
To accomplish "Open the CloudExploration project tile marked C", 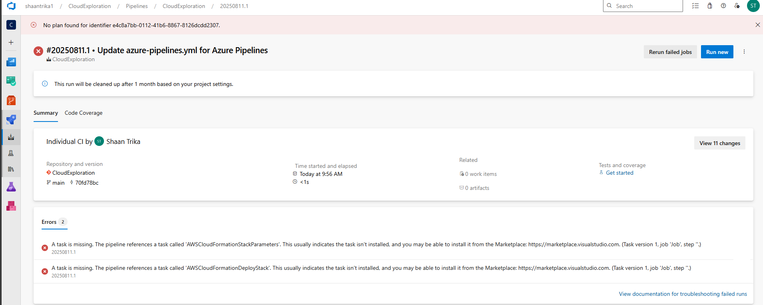I will coord(11,25).
